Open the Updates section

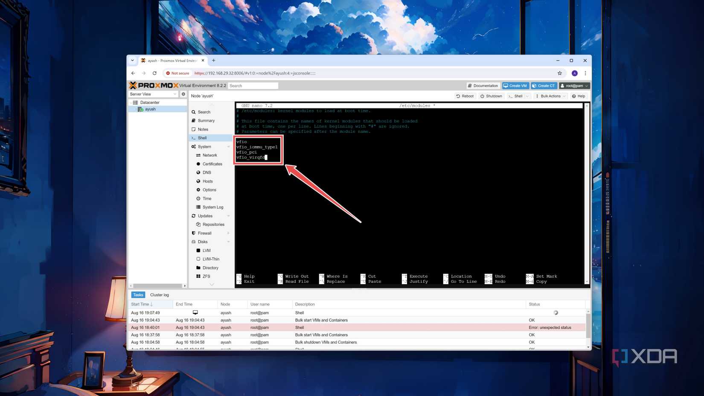205,216
